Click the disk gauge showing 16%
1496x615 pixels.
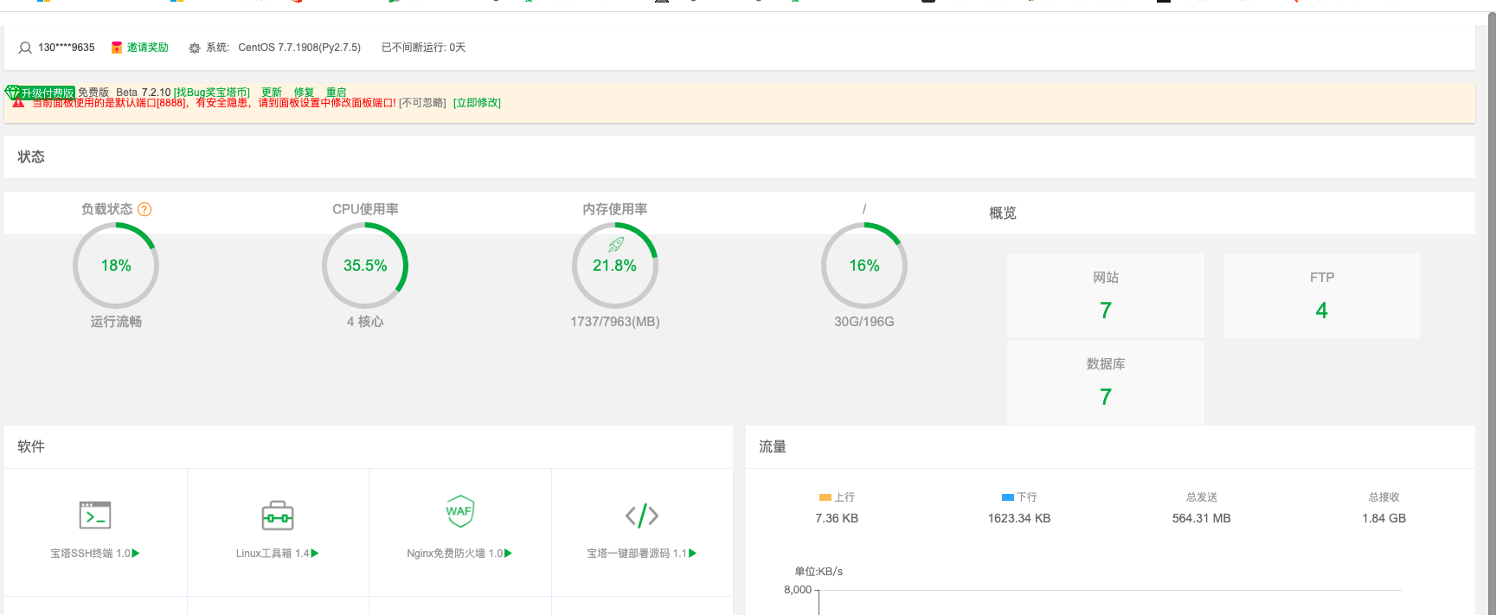point(864,266)
